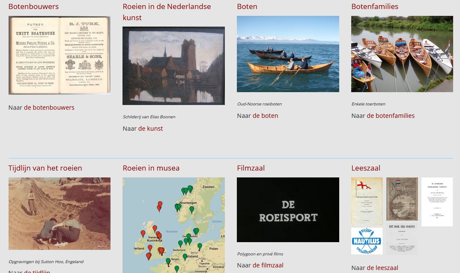The image size is (460, 273).
Task: Follow the 'de botenfamilies' link
Action: point(391,116)
